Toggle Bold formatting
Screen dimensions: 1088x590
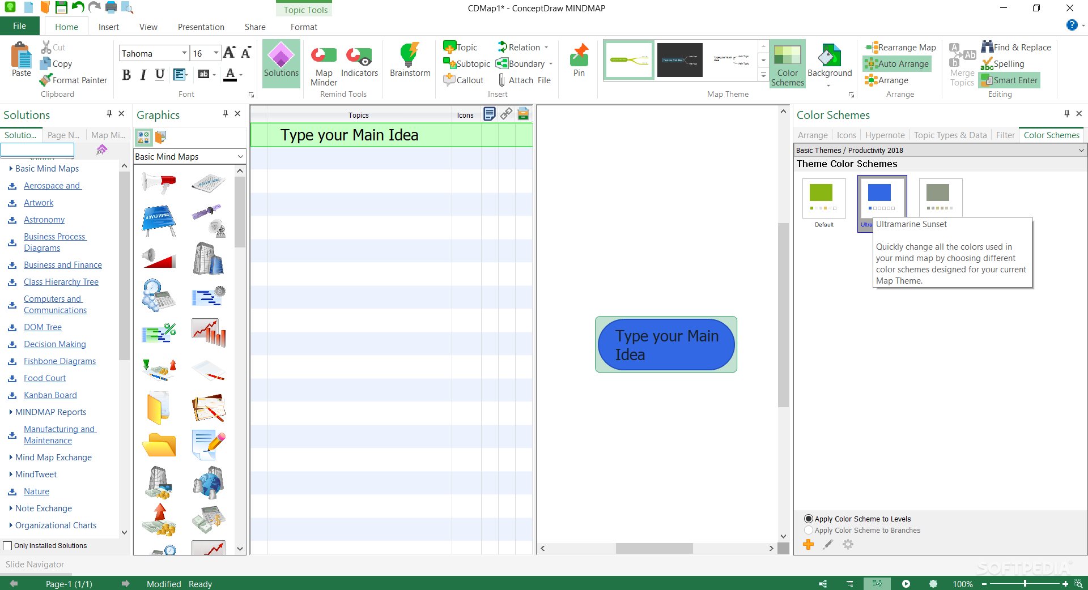tap(126, 75)
